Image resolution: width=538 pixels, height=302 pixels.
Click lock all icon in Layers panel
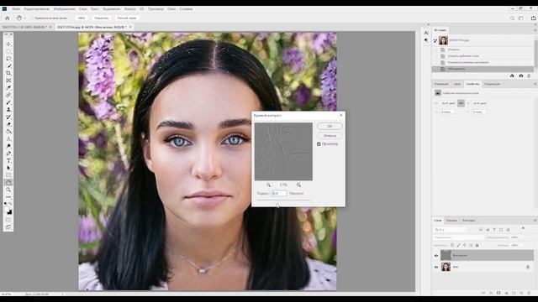pyautogui.click(x=477, y=245)
